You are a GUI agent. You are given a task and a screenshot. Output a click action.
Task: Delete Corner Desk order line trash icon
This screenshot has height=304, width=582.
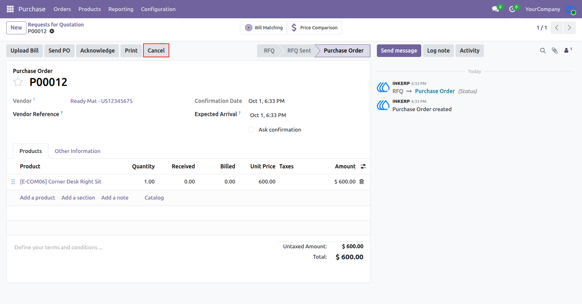tap(362, 182)
